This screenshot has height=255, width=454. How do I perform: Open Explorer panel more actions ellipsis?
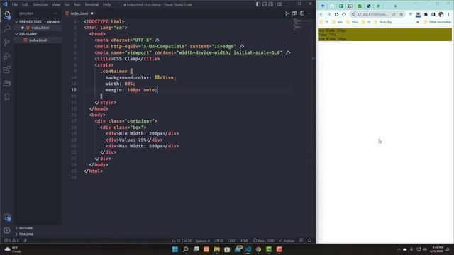(55, 13)
